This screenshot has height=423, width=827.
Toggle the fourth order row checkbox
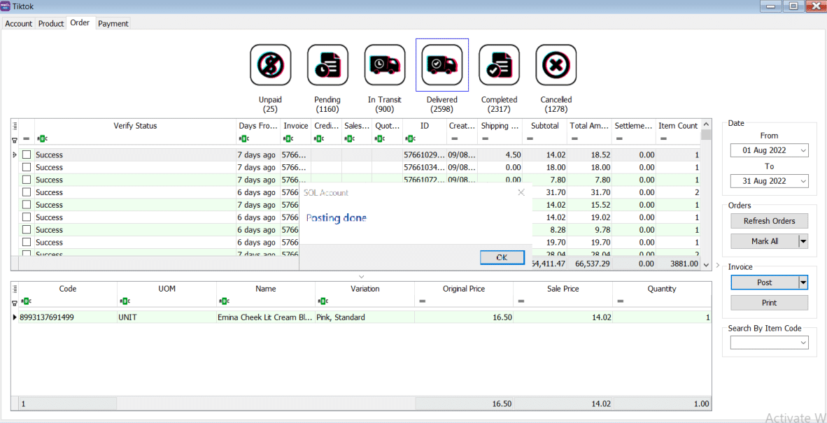[x=27, y=192]
